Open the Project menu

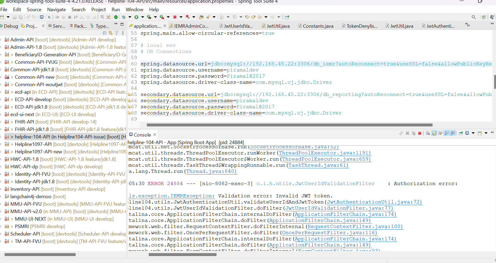99,10
